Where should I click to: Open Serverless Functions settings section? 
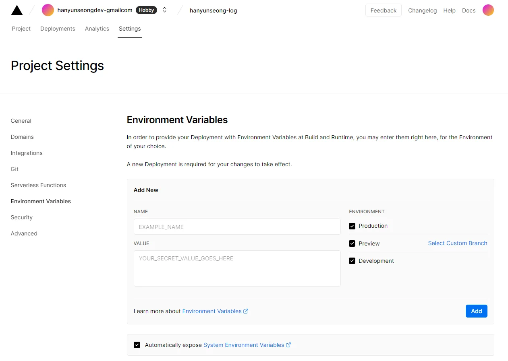[x=38, y=185]
